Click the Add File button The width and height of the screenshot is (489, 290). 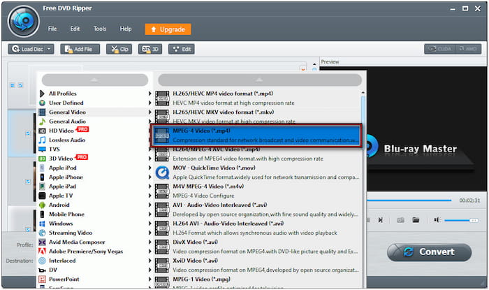[80, 49]
